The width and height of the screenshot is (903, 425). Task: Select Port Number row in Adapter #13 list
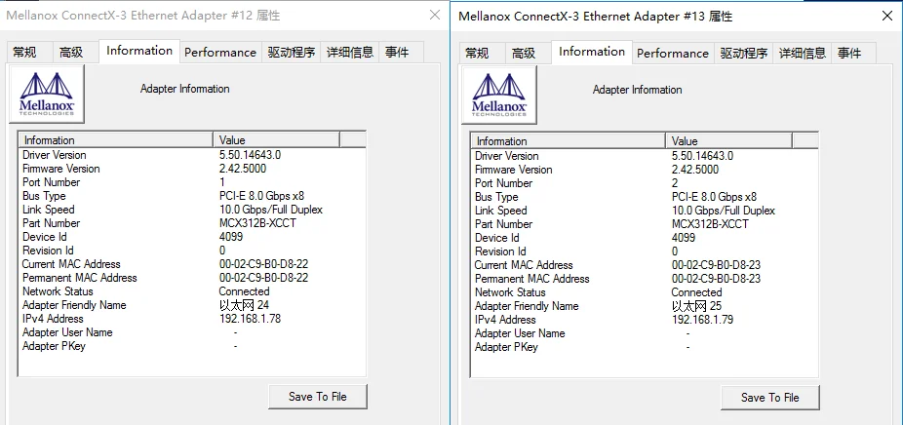tap(645, 183)
